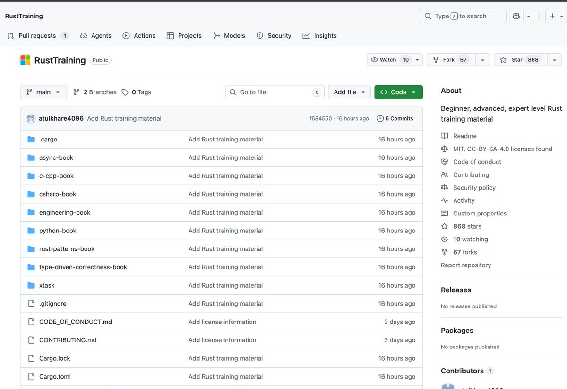Open the c-cpp-book folder
This screenshot has width=567, height=389.
coord(56,176)
